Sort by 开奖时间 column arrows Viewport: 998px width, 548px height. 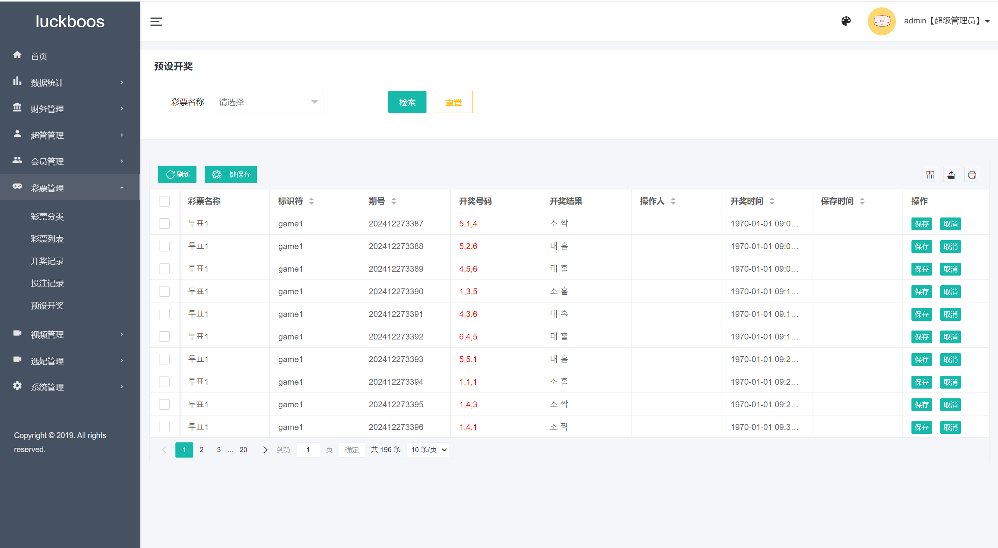(x=772, y=201)
